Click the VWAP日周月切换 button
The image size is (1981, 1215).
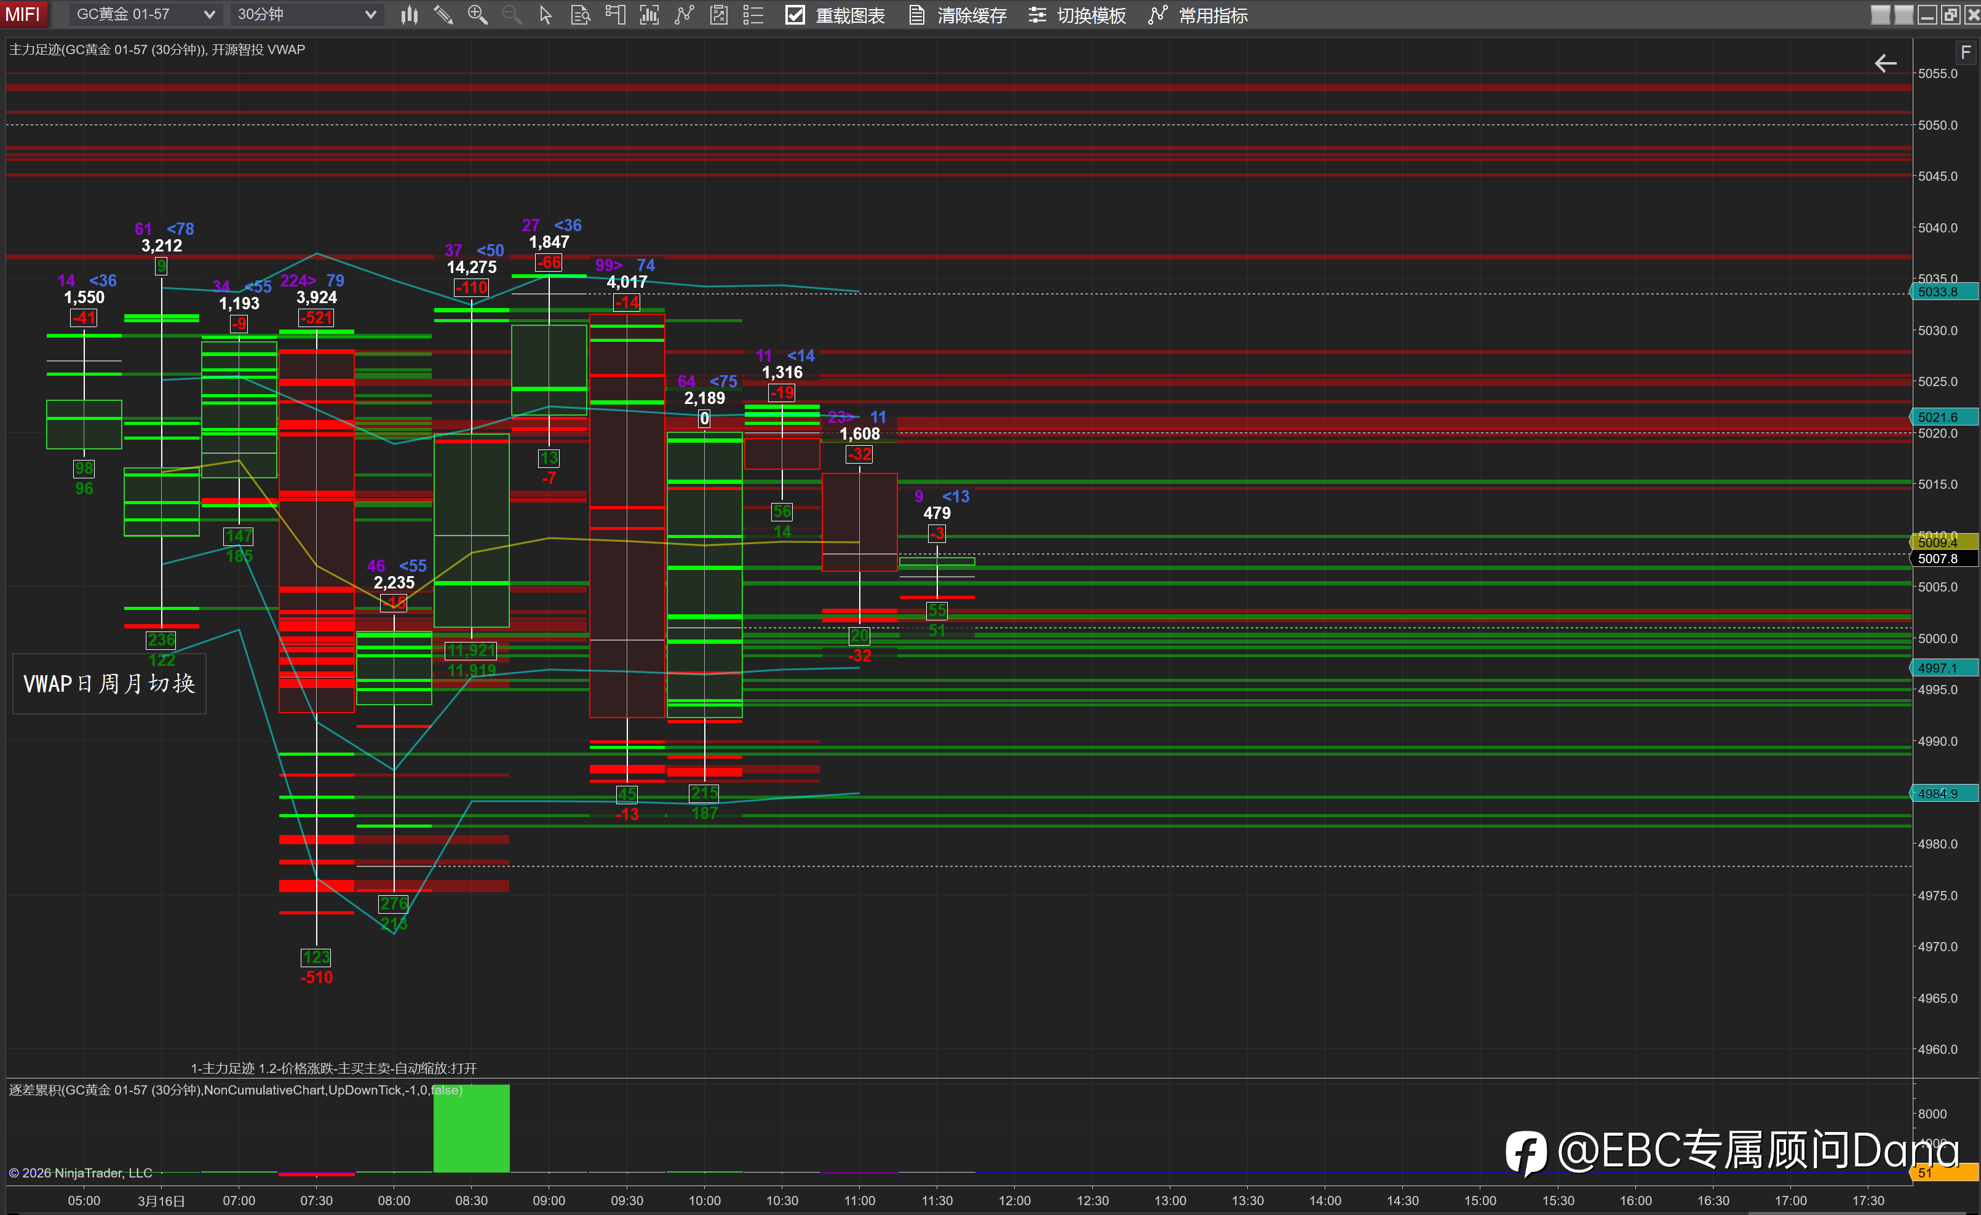[x=109, y=684]
